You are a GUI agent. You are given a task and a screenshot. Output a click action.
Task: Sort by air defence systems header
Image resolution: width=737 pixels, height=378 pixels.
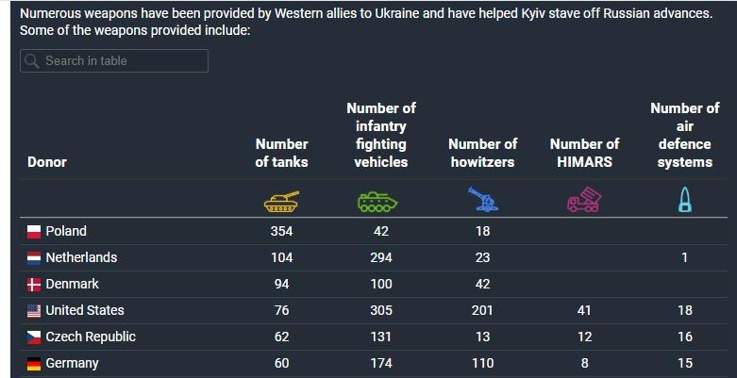[x=684, y=135]
